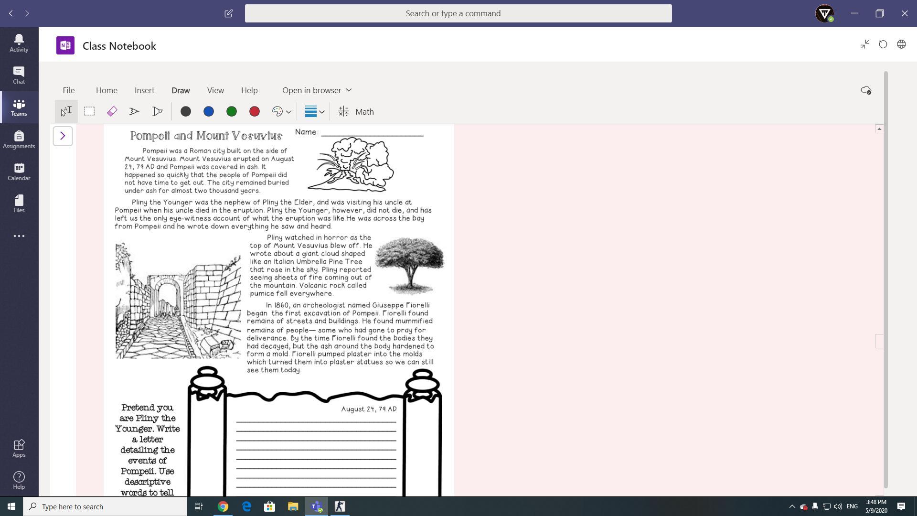
Task: Switch to the View tab
Action: (x=215, y=90)
